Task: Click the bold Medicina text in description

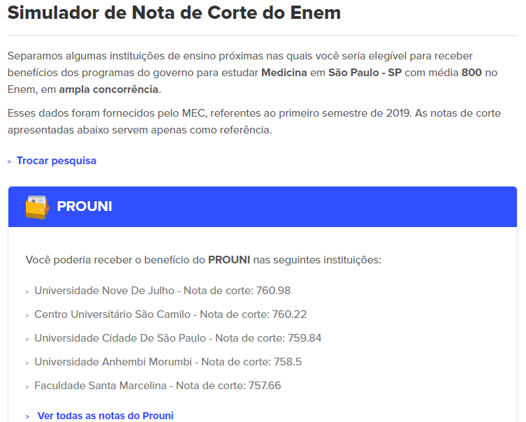Action: [x=284, y=73]
